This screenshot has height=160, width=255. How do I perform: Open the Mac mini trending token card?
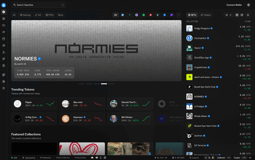pyautogui.click(x=82, y=104)
